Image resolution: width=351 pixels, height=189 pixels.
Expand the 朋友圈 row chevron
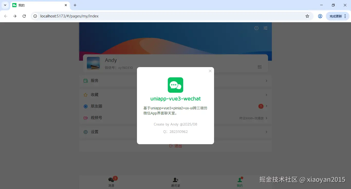click(x=266, y=106)
